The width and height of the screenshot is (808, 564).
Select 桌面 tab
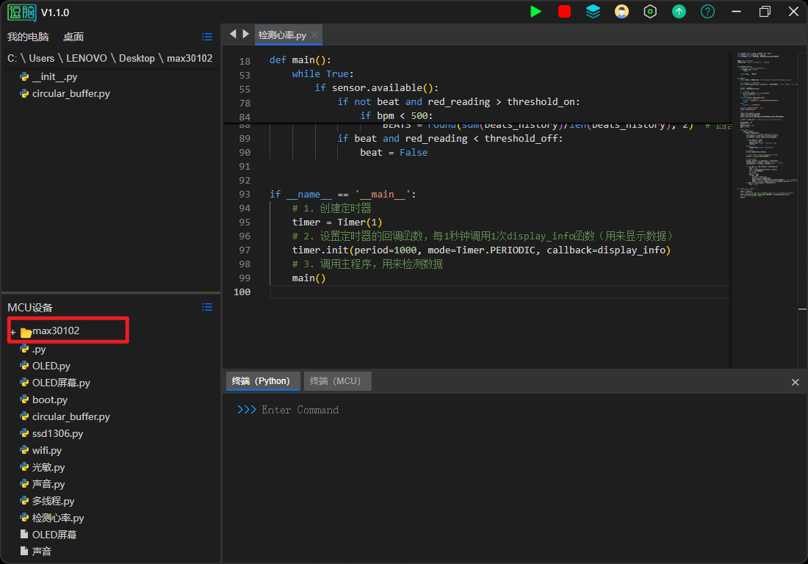tap(73, 37)
